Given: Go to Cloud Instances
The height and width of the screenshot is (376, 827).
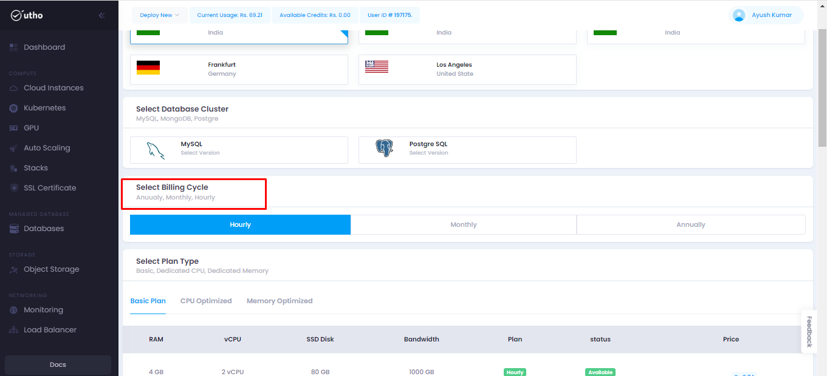Looking at the screenshot, I should pyautogui.click(x=53, y=88).
